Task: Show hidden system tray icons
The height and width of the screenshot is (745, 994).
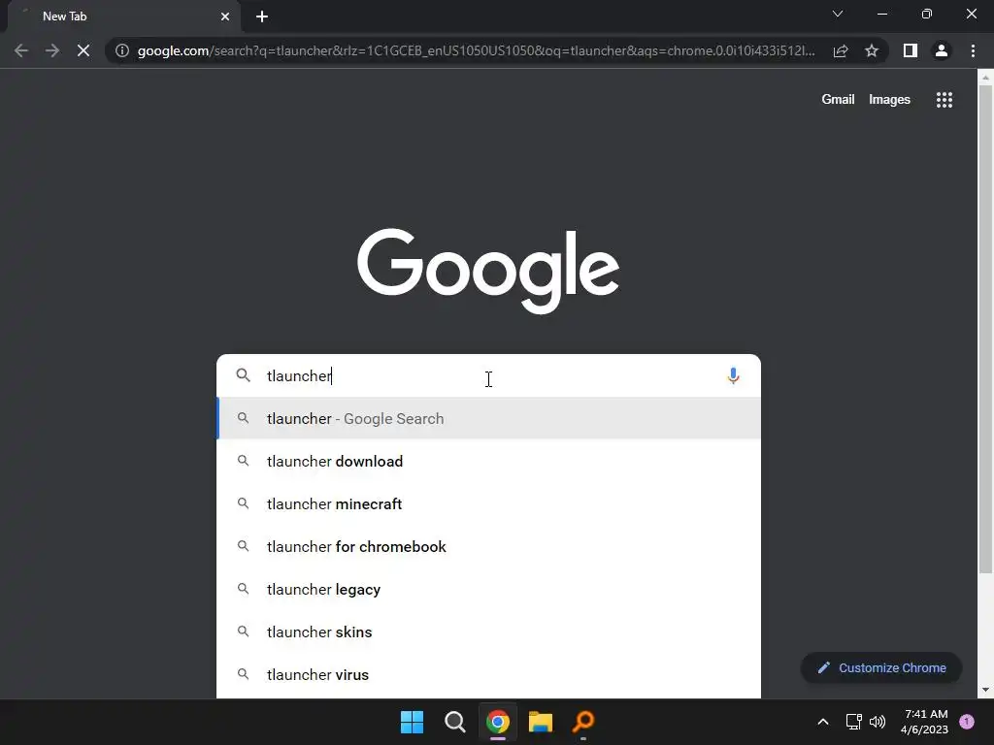Action: click(823, 722)
